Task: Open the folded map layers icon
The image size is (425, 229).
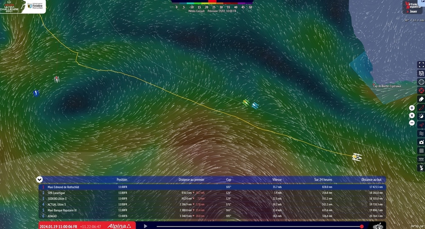Action: click(x=421, y=73)
